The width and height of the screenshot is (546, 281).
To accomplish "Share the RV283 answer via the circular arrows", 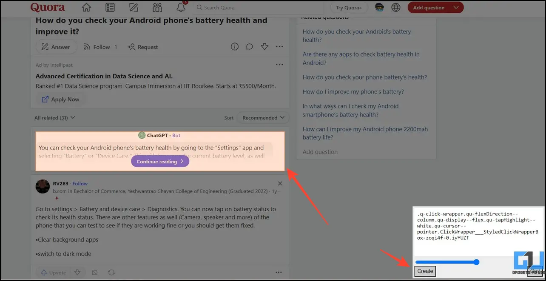I will (x=111, y=272).
